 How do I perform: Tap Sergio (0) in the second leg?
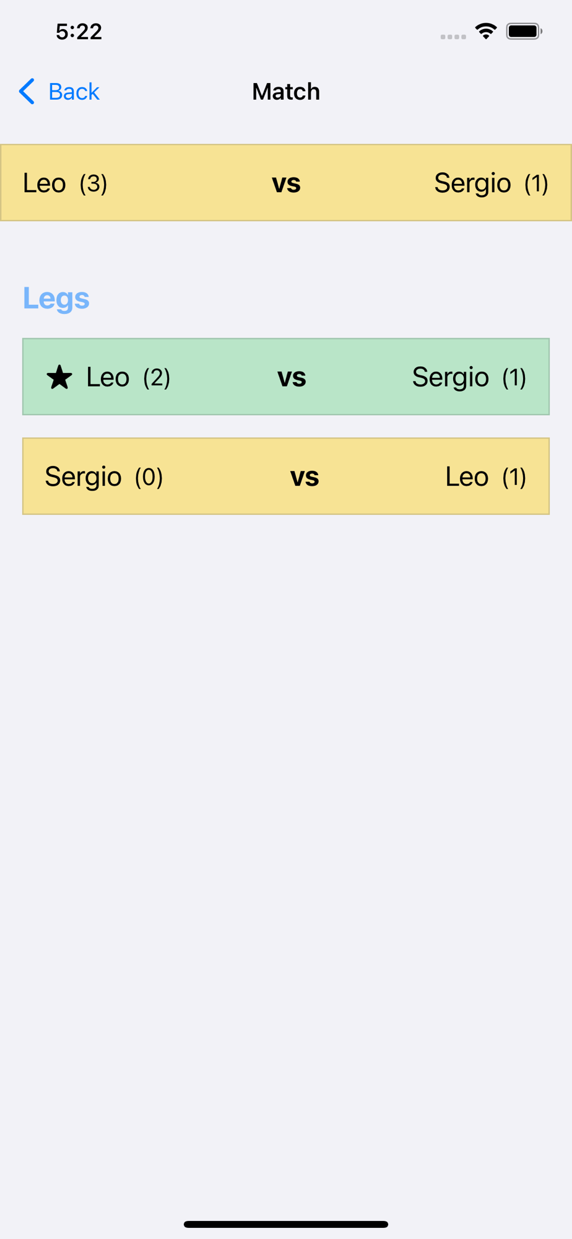coord(104,477)
